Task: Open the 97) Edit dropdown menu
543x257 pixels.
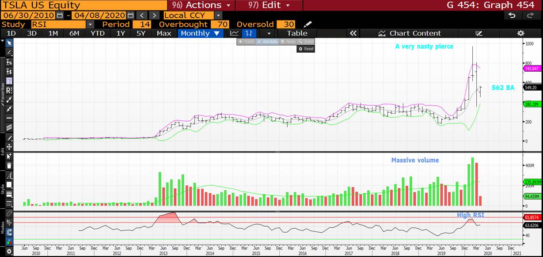Action: point(269,5)
